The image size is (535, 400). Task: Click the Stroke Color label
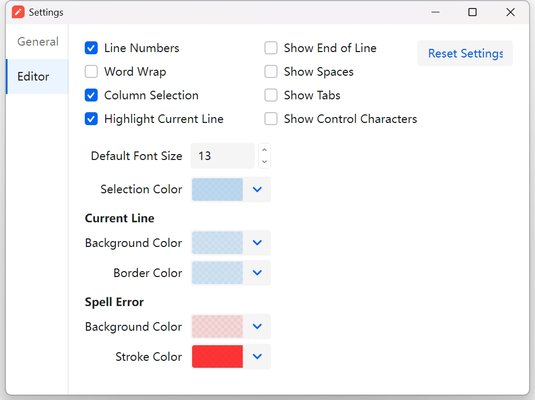[x=149, y=357]
